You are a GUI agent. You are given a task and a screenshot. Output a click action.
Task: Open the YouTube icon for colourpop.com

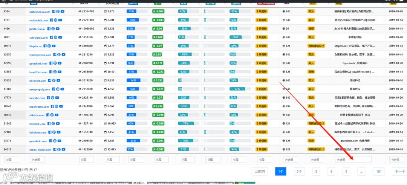coord(60,37)
